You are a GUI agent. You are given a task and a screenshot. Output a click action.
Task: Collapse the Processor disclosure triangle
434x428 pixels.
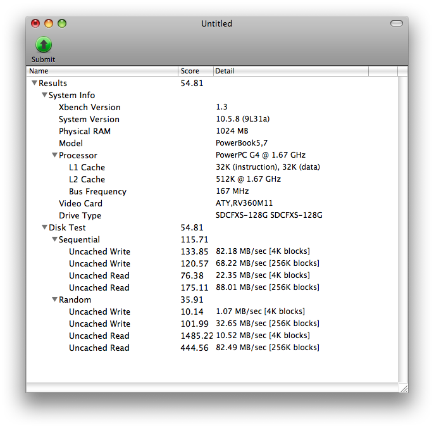pyautogui.click(x=54, y=155)
